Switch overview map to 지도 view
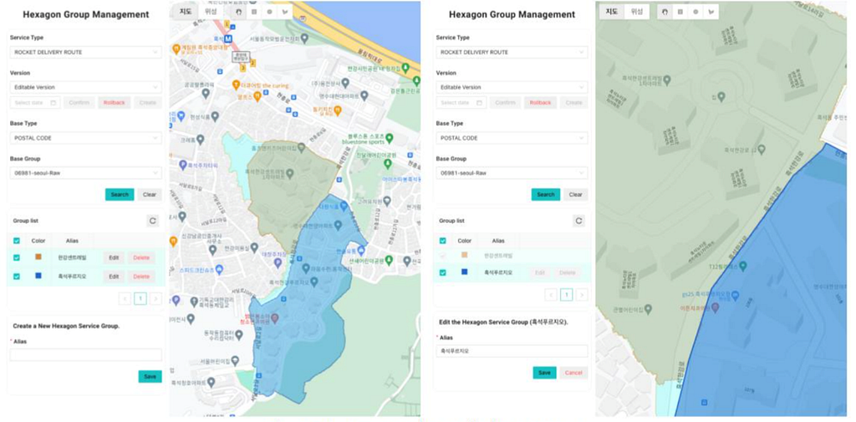 pyautogui.click(x=186, y=12)
